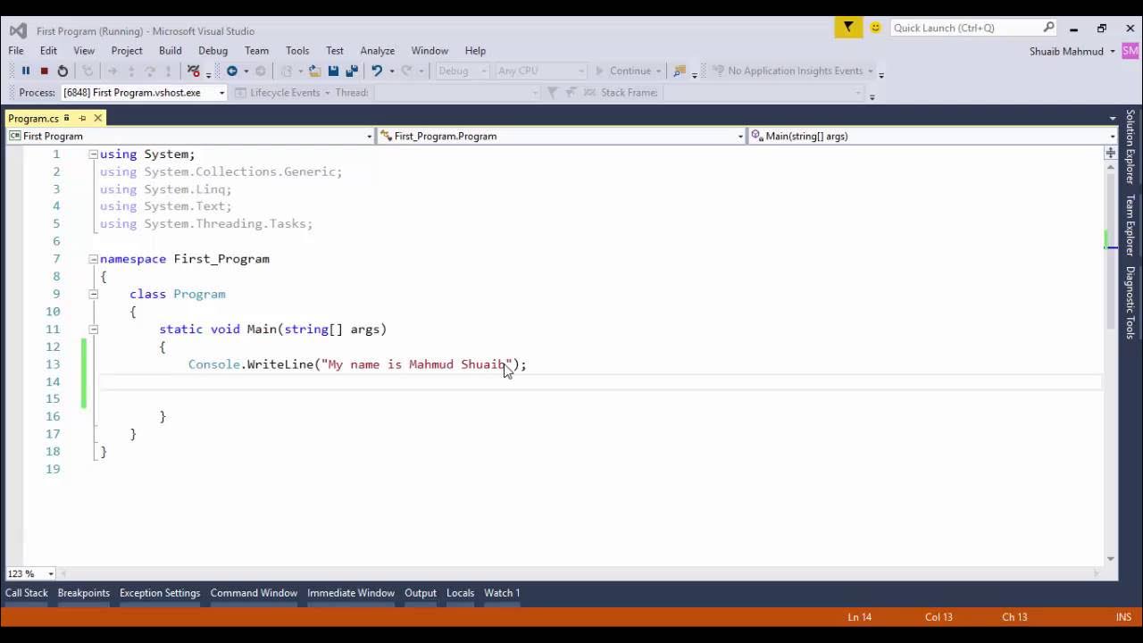Click the Restart debugging icon
This screenshot has height=643, width=1143.
click(63, 71)
